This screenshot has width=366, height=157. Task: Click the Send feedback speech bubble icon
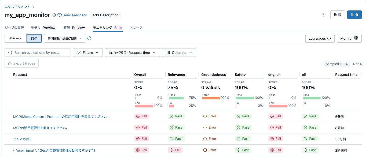[60, 15]
